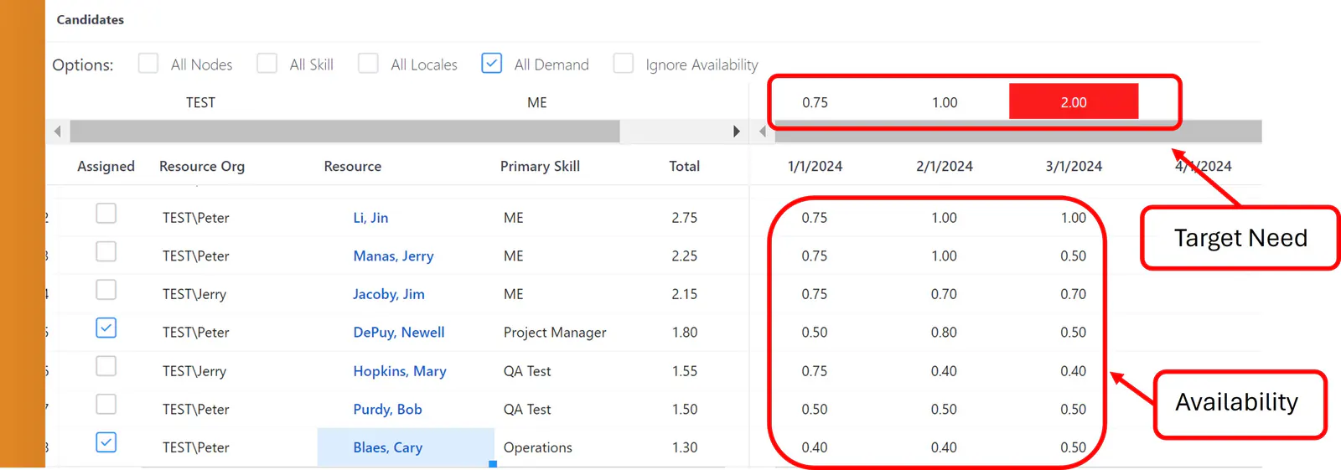Open the Li, Jin resource link
The image size is (1341, 470).
(370, 218)
